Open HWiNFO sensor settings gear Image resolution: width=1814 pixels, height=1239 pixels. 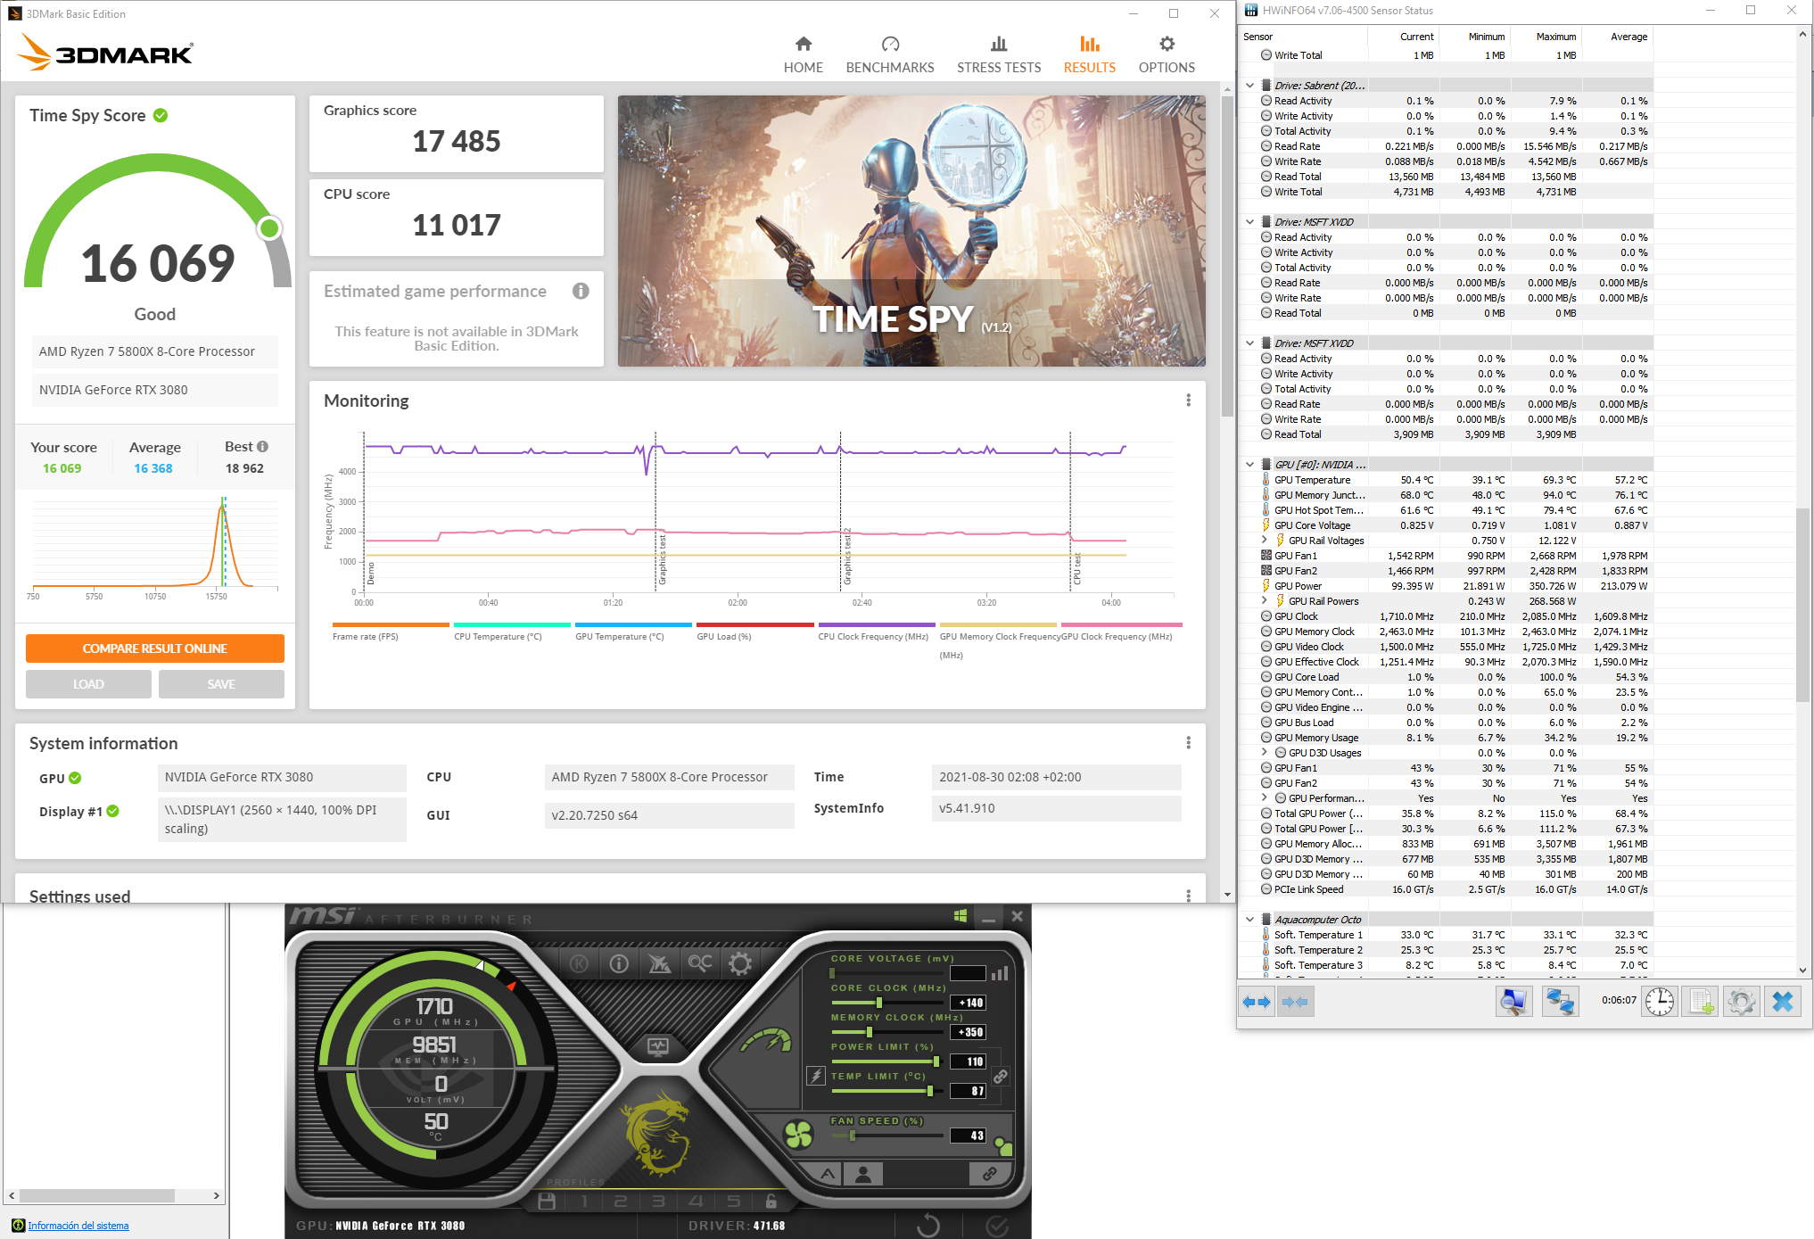coord(1741,1002)
